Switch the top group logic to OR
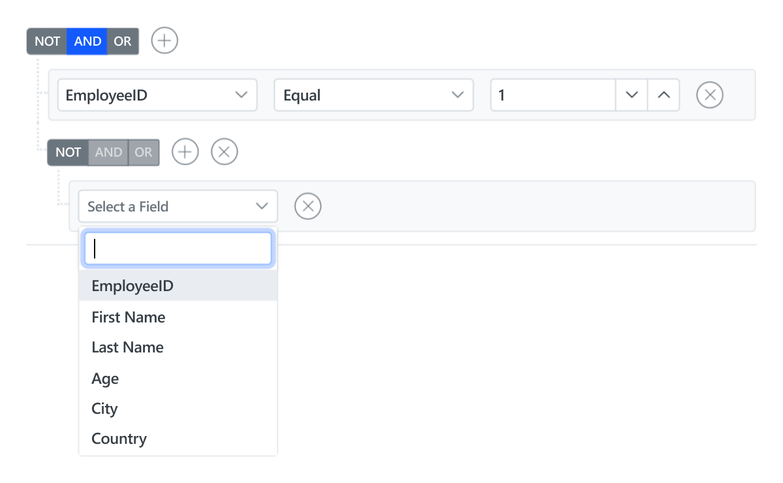Image resolution: width=783 pixels, height=483 pixels. (x=123, y=40)
